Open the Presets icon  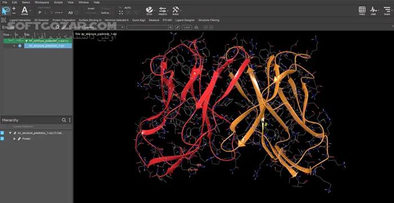pos(163,10)
